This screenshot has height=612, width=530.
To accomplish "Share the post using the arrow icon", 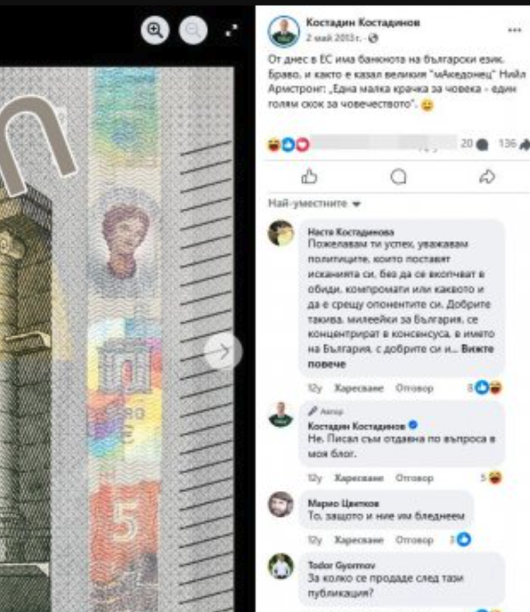I will 487,177.
